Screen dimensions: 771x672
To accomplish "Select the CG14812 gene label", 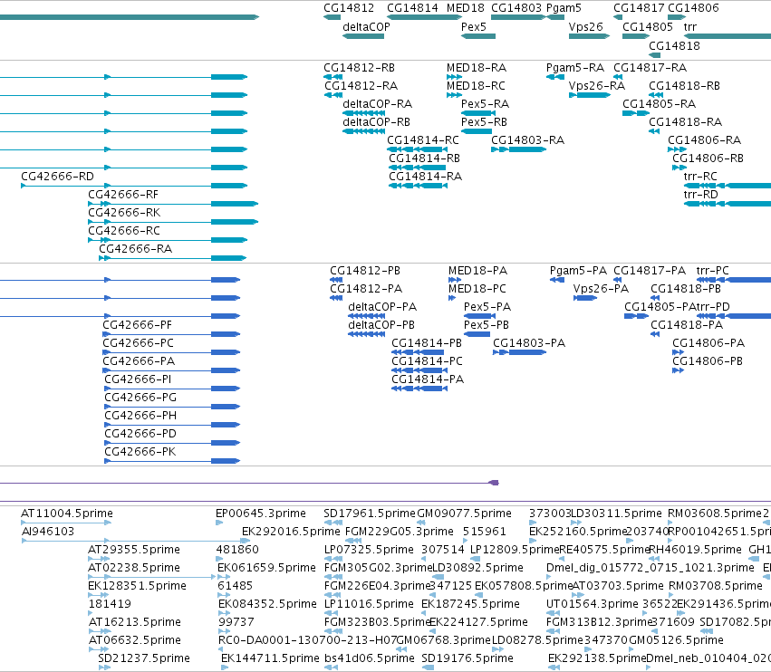I will point(349,8).
